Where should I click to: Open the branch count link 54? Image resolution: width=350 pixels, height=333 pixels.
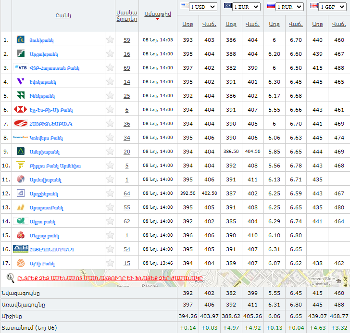(x=127, y=249)
